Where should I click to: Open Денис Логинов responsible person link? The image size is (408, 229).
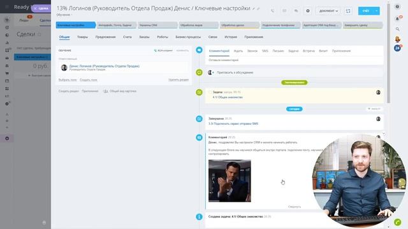pos(105,66)
